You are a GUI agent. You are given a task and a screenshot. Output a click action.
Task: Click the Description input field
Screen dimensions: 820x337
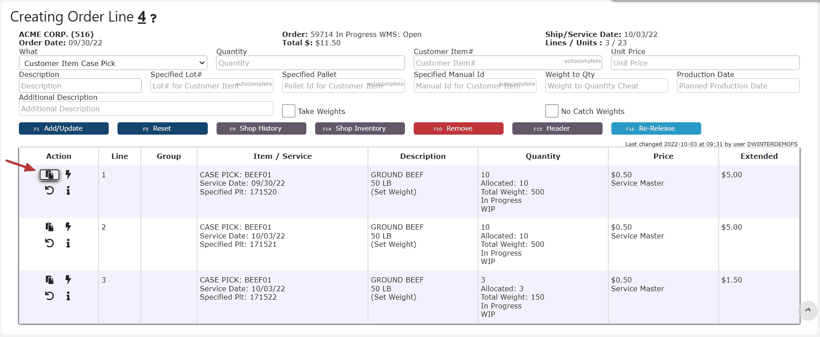click(x=80, y=86)
